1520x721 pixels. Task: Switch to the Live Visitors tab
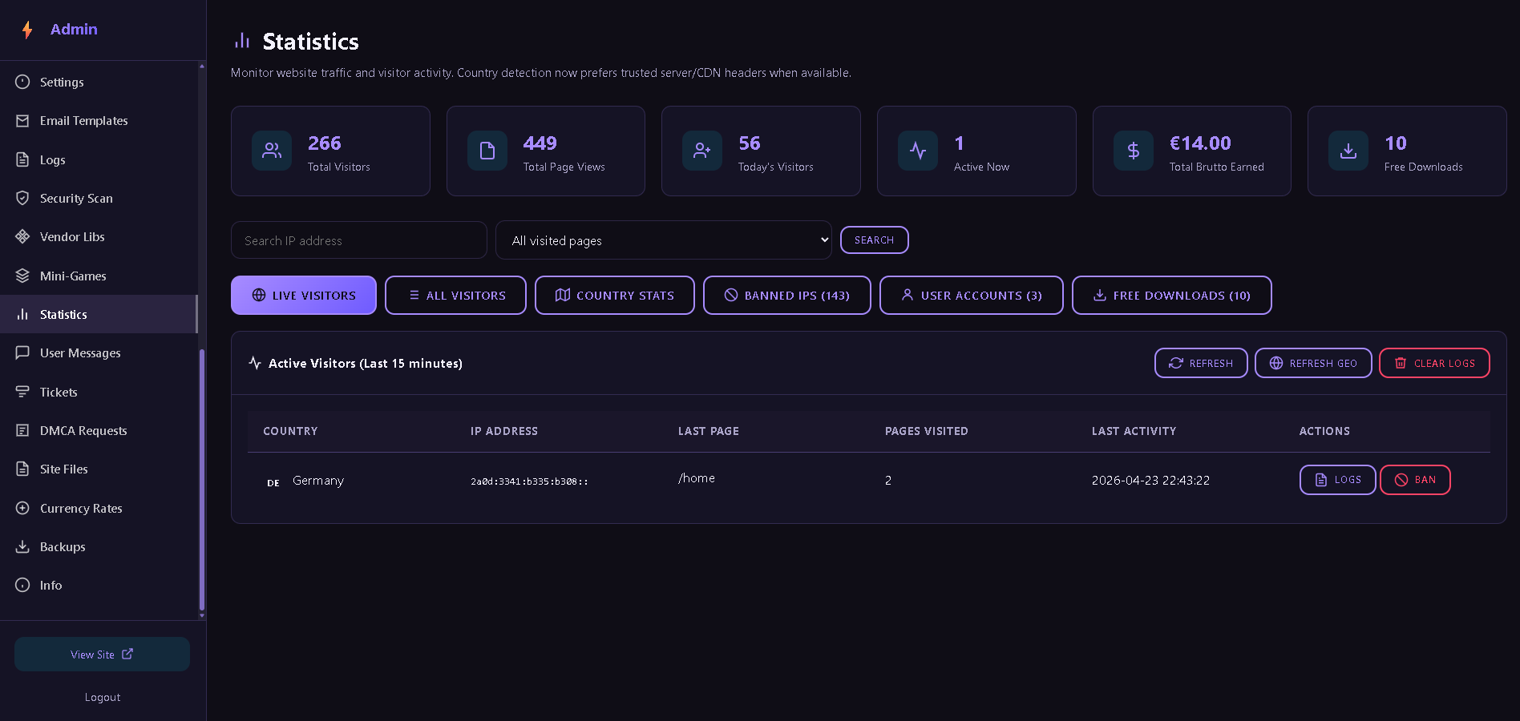tap(304, 296)
